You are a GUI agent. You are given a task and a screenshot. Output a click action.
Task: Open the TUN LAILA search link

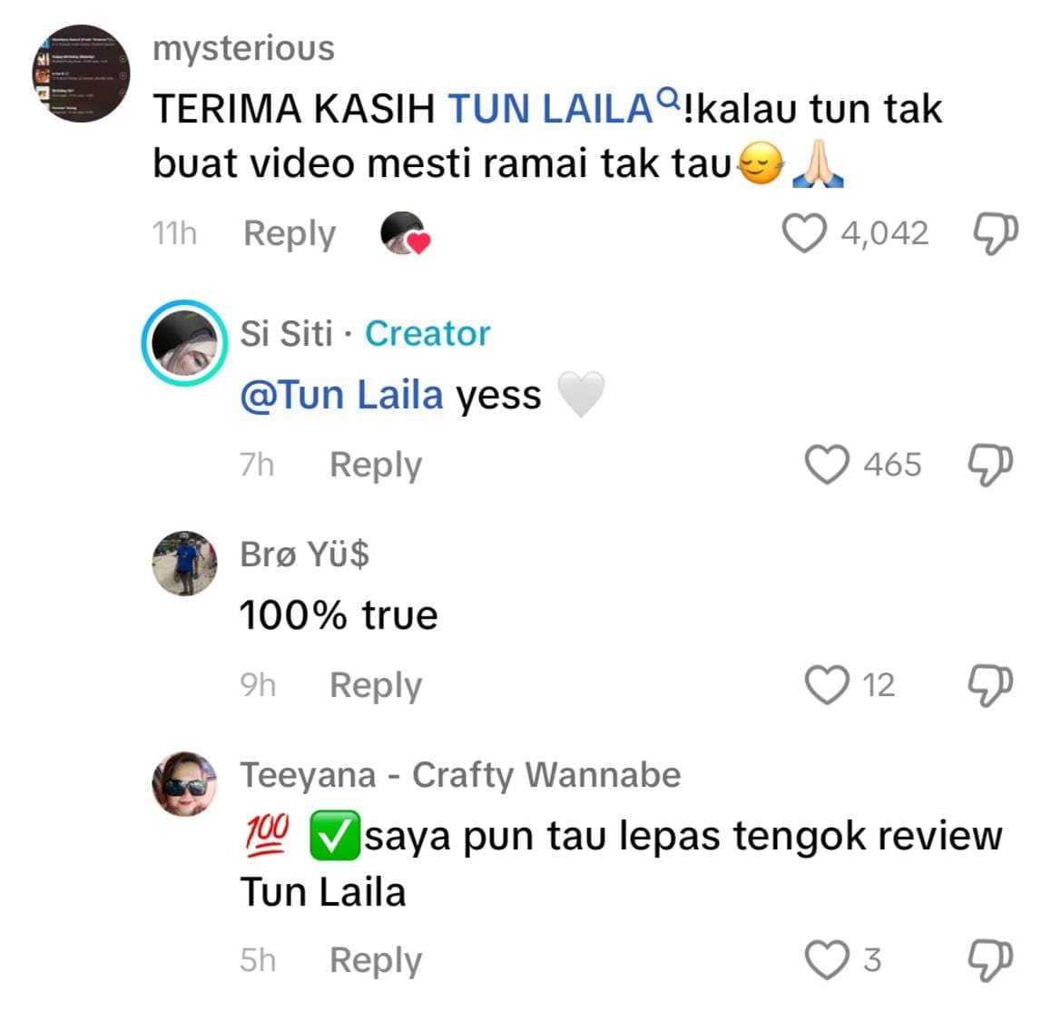pyautogui.click(x=563, y=108)
